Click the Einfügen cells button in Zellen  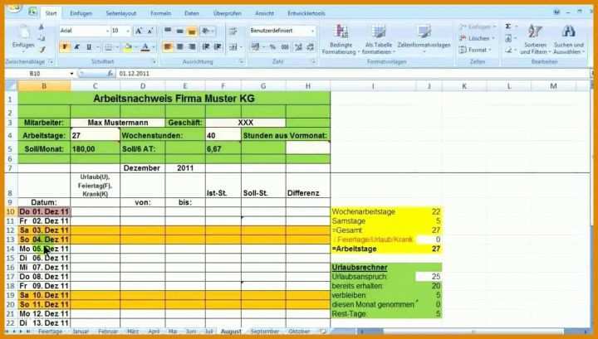pos(478,27)
